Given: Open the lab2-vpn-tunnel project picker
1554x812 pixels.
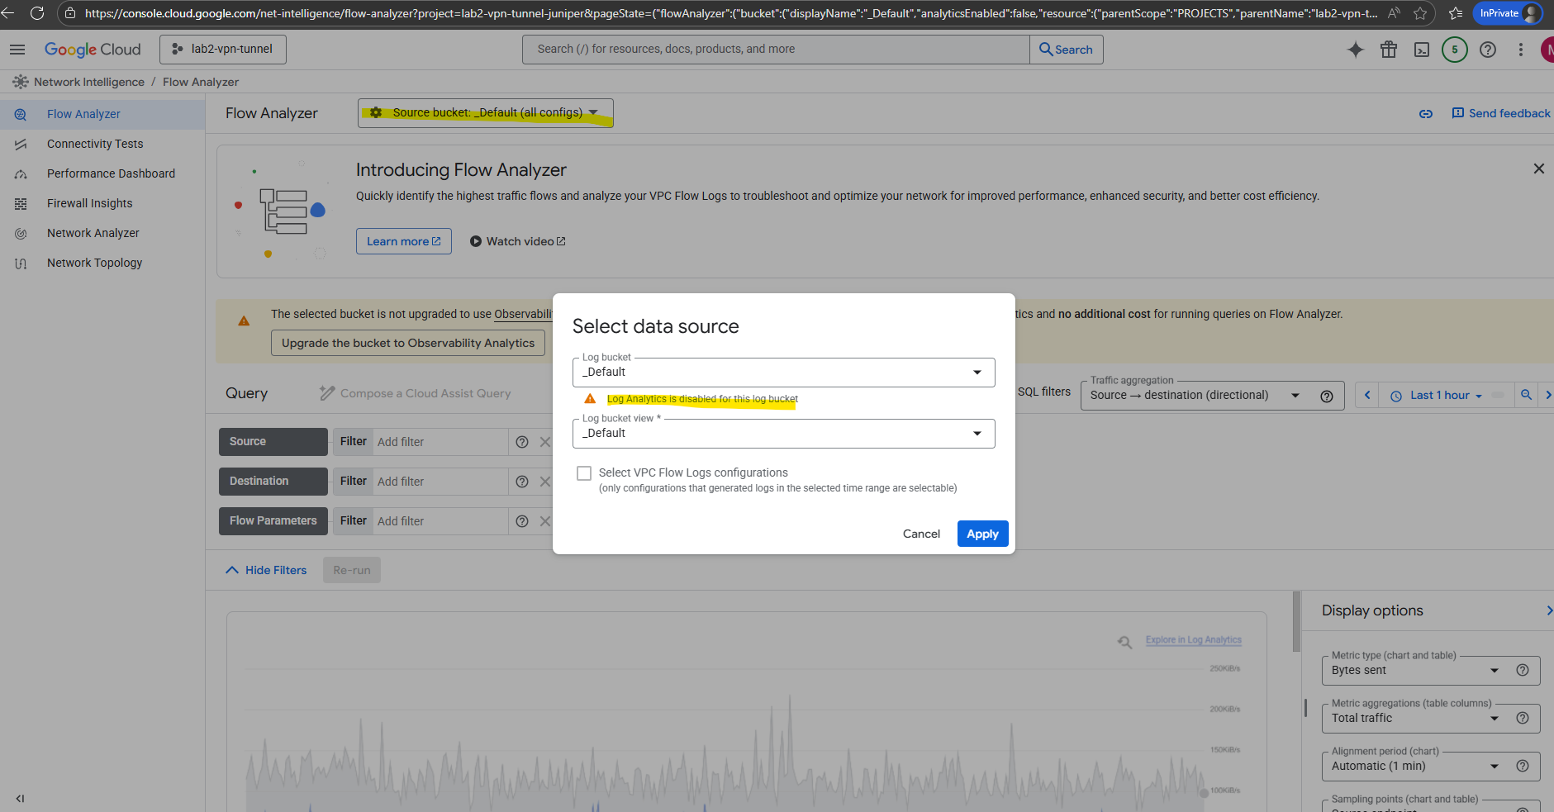Looking at the screenshot, I should pyautogui.click(x=223, y=50).
